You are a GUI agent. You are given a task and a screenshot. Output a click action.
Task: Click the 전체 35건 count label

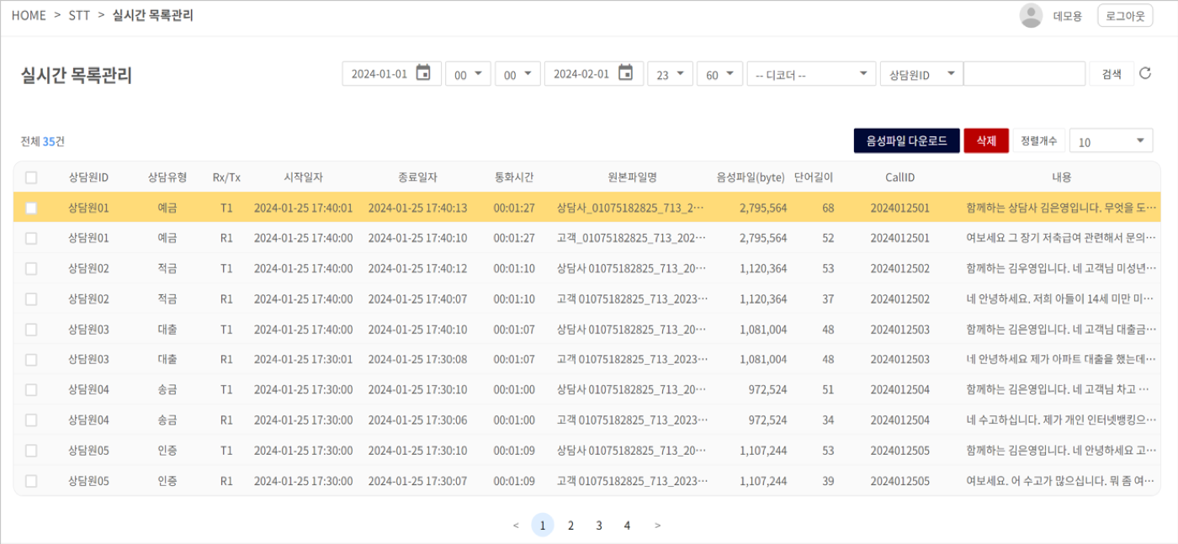42,141
